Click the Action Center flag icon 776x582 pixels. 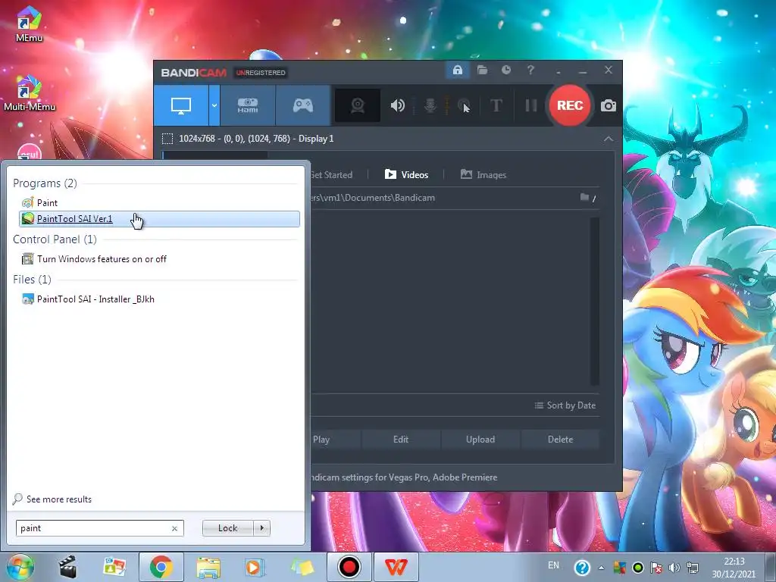pyautogui.click(x=656, y=568)
